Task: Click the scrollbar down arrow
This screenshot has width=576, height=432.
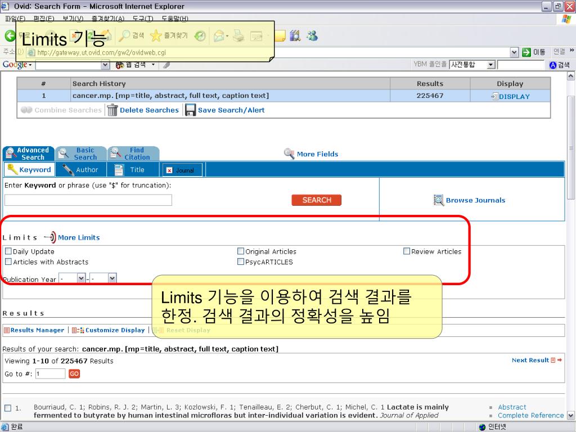Action: click(x=571, y=416)
